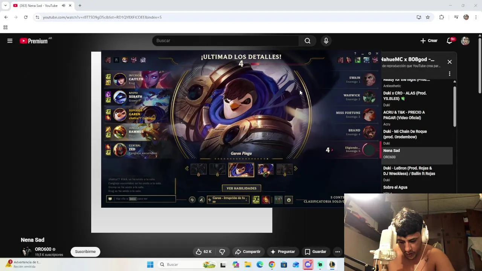The height and width of the screenshot is (271, 482).
Task: Open more video actions ellipsis
Action: point(337,251)
